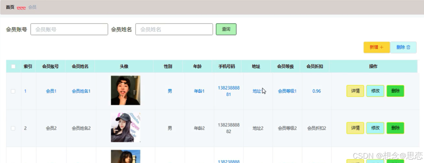This screenshot has height=163, width=424.
Task: Focus the 会员账号 search input
Action: [69, 29]
